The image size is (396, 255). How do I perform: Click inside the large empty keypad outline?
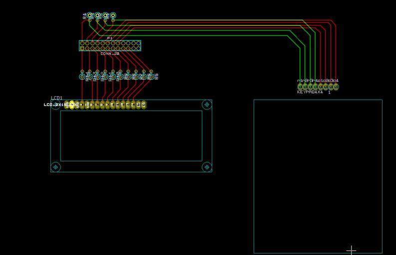[318, 174]
